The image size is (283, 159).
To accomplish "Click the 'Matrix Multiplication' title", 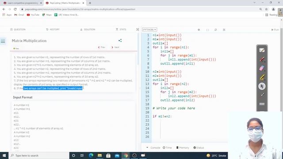I will click(29, 41).
